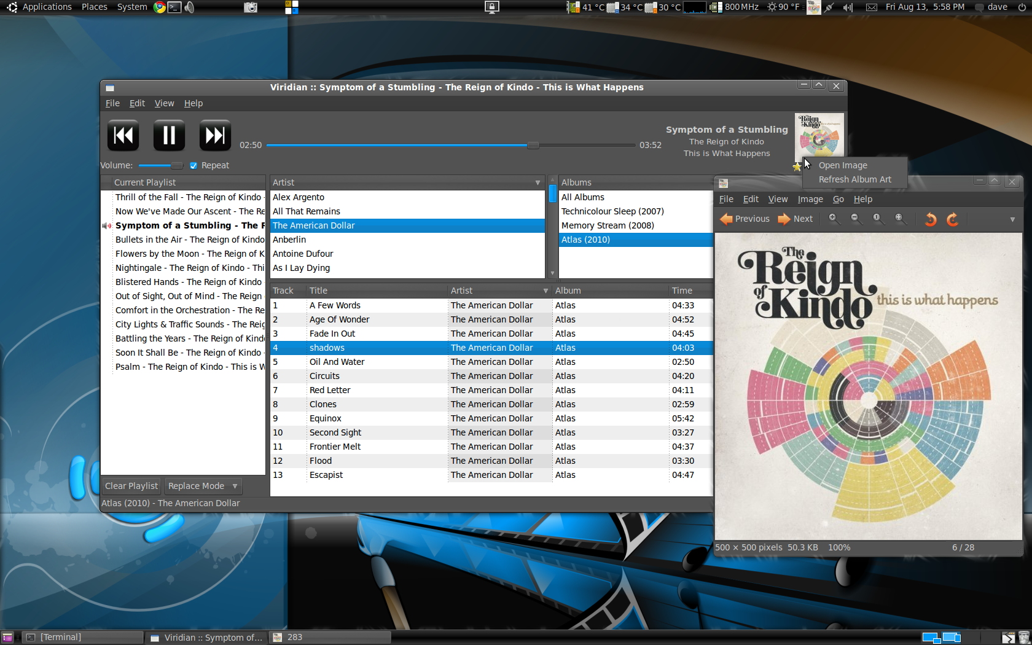Click the previous track button in Viridian

pos(123,135)
